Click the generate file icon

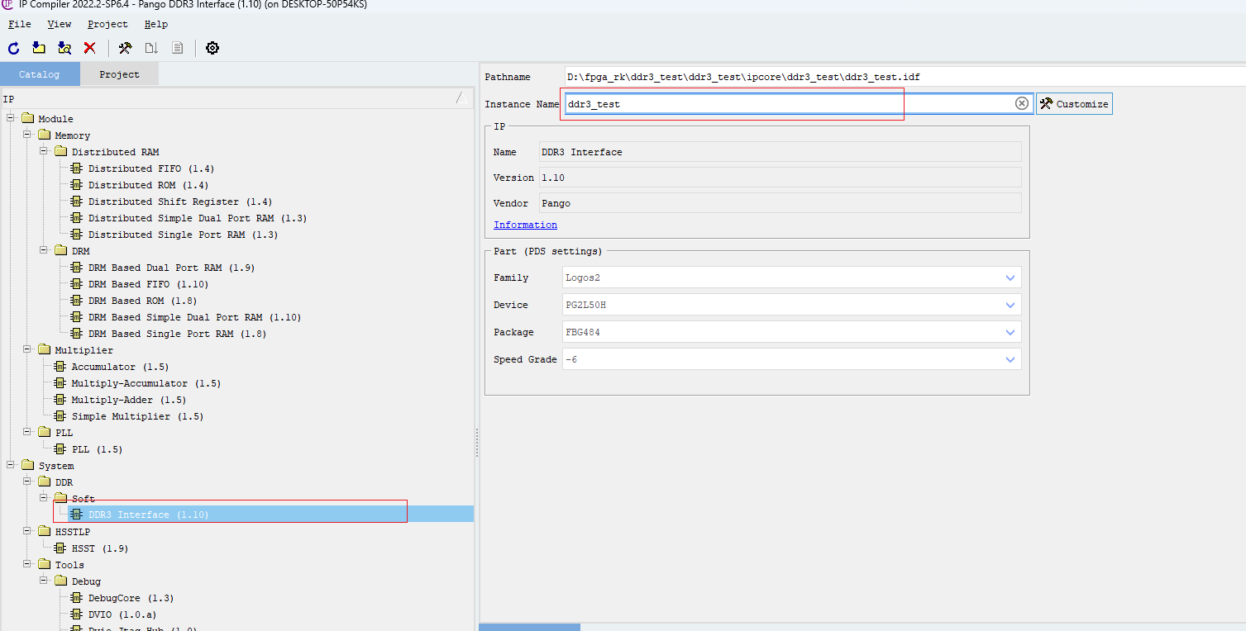tap(150, 47)
